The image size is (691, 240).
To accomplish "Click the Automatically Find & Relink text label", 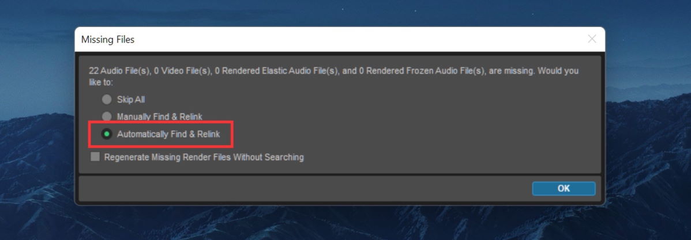I will point(168,134).
